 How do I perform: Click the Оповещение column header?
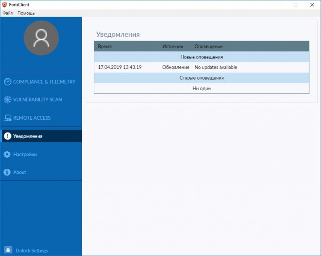[208, 46]
